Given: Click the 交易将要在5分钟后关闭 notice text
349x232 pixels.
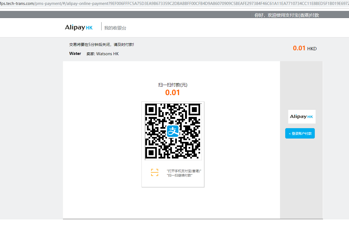Looking at the screenshot, I should click(x=102, y=45).
